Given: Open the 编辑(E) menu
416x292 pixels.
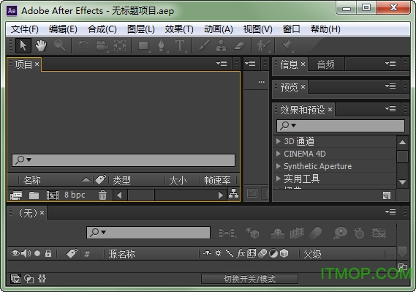Looking at the screenshot, I should point(63,29).
